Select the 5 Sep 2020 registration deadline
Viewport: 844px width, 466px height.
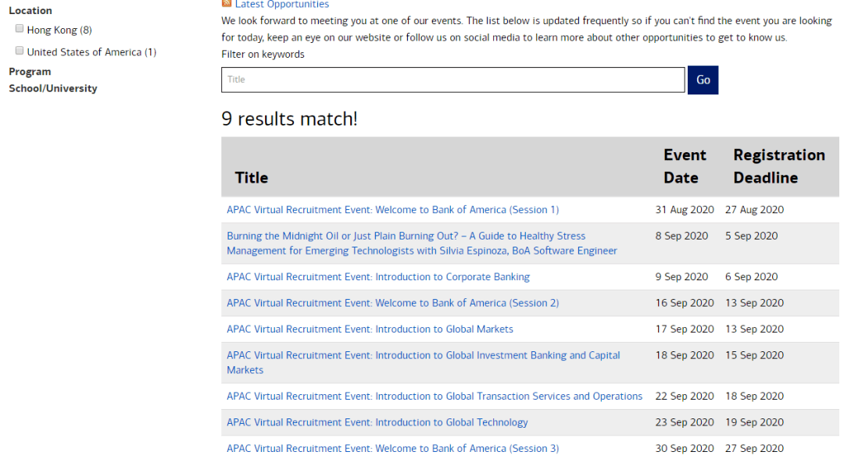click(752, 236)
